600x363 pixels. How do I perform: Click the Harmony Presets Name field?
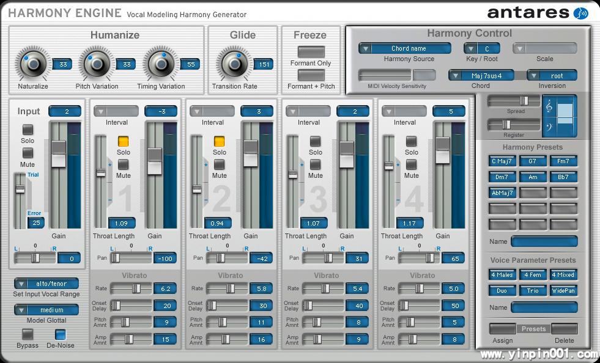coord(544,241)
